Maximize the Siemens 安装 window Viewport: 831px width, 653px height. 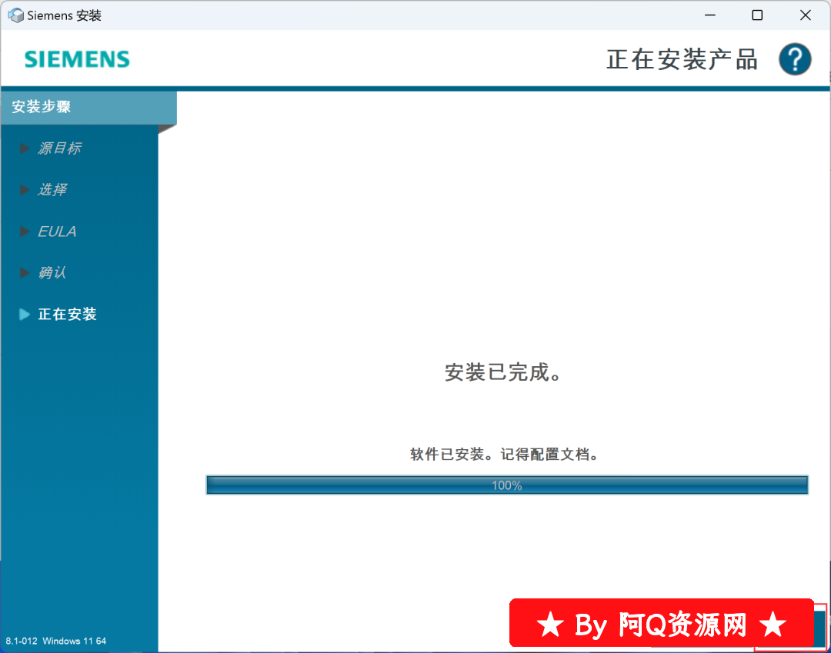[757, 15]
